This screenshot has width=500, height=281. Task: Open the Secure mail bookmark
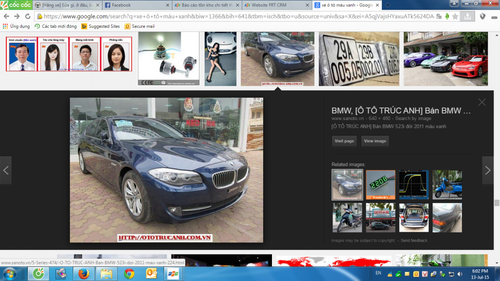click(140, 26)
